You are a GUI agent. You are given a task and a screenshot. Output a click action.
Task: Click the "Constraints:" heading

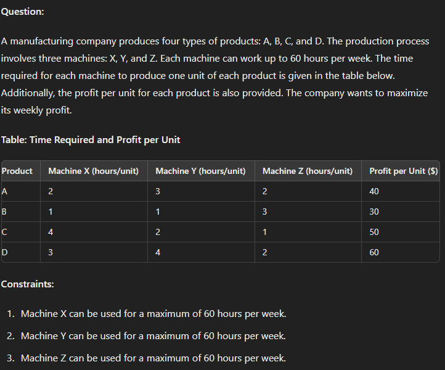coord(28,284)
